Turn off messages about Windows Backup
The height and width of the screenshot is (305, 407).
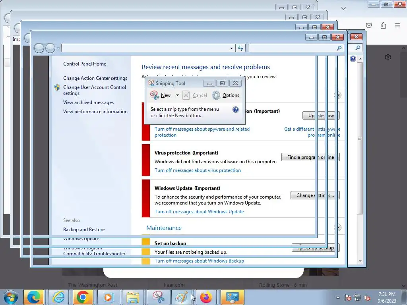(x=199, y=261)
